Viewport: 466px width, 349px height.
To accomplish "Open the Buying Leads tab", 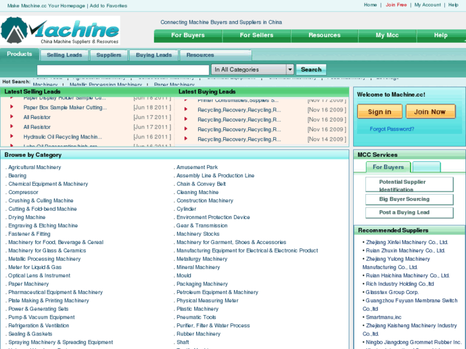I will (x=154, y=55).
